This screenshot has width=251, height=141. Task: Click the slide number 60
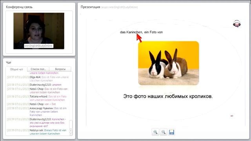pos(232,116)
